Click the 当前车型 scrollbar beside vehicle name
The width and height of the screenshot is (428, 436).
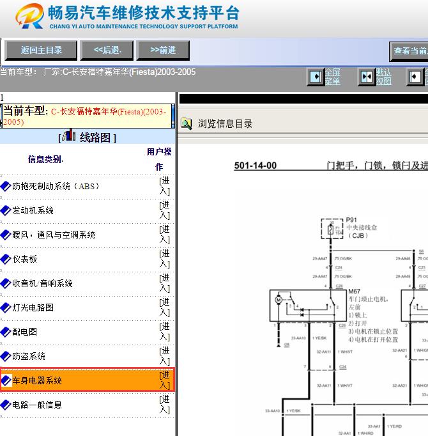(173, 116)
